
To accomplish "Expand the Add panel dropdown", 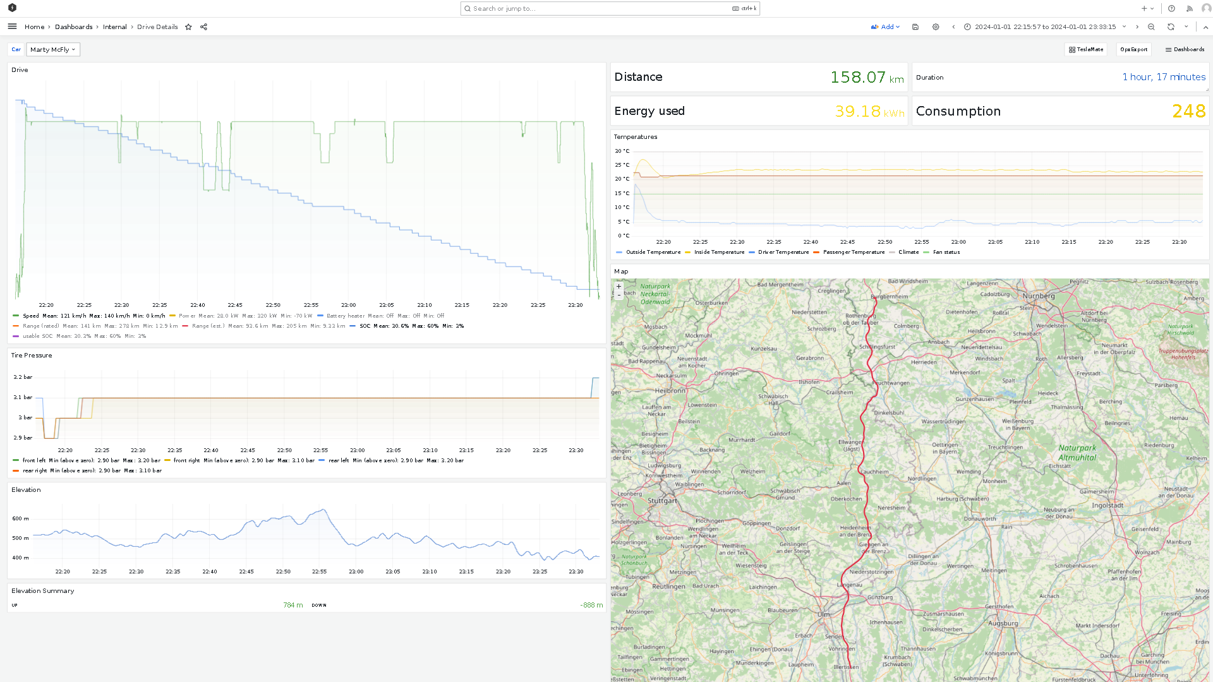I will point(885,27).
